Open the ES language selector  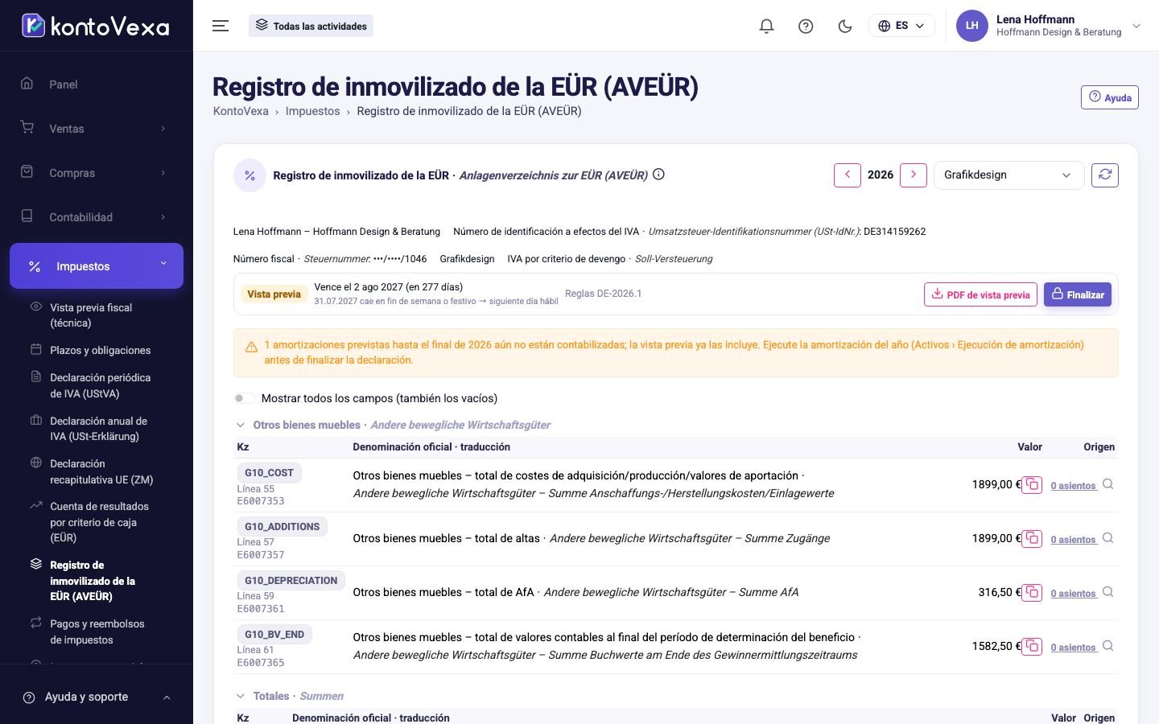[x=901, y=26]
